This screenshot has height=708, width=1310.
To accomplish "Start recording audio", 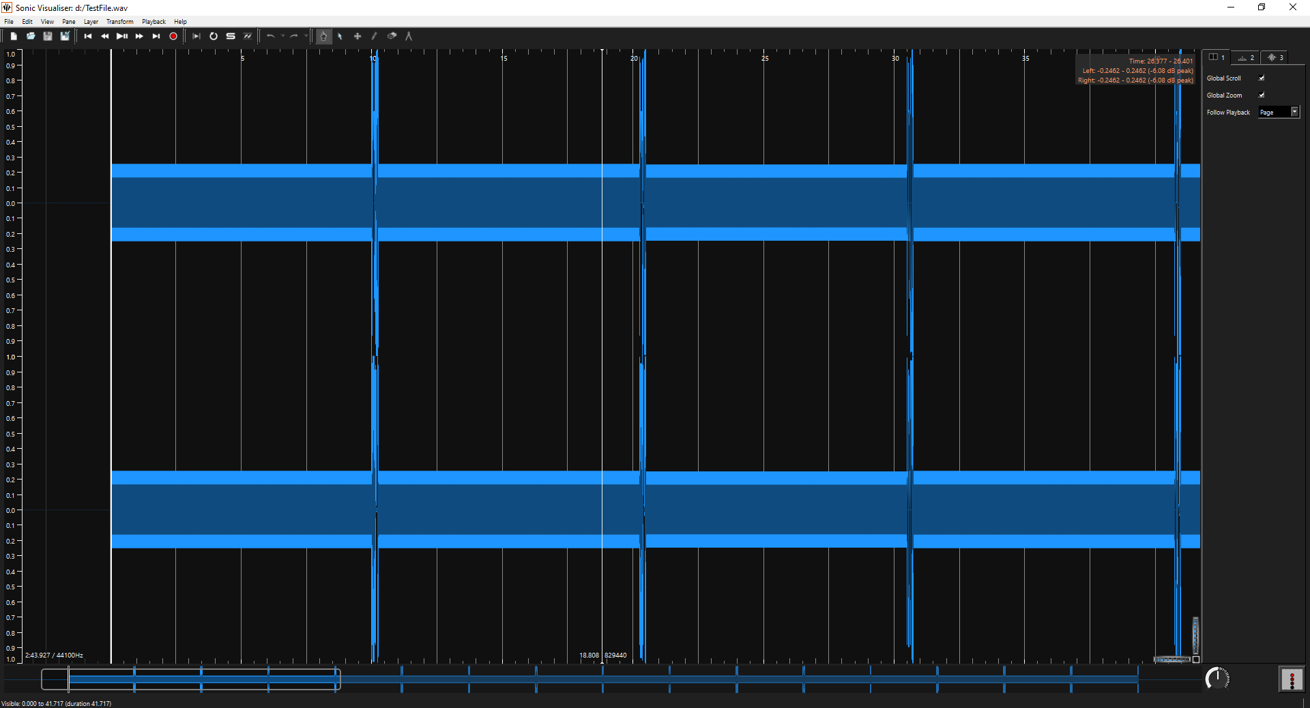I will coord(173,36).
